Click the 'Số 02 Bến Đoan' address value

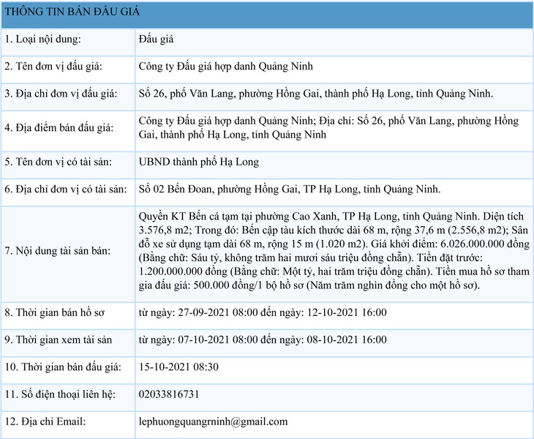[289, 189]
